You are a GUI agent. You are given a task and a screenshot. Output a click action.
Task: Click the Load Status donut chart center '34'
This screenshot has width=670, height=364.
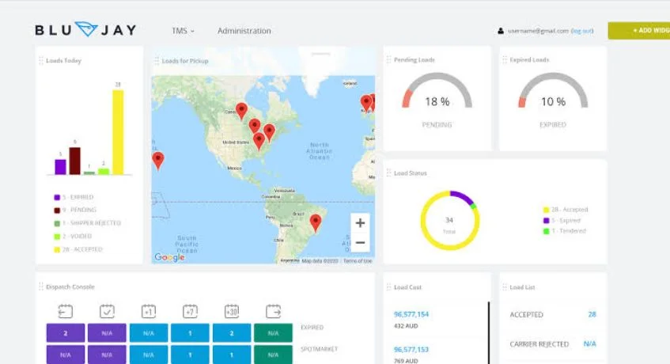point(449,220)
